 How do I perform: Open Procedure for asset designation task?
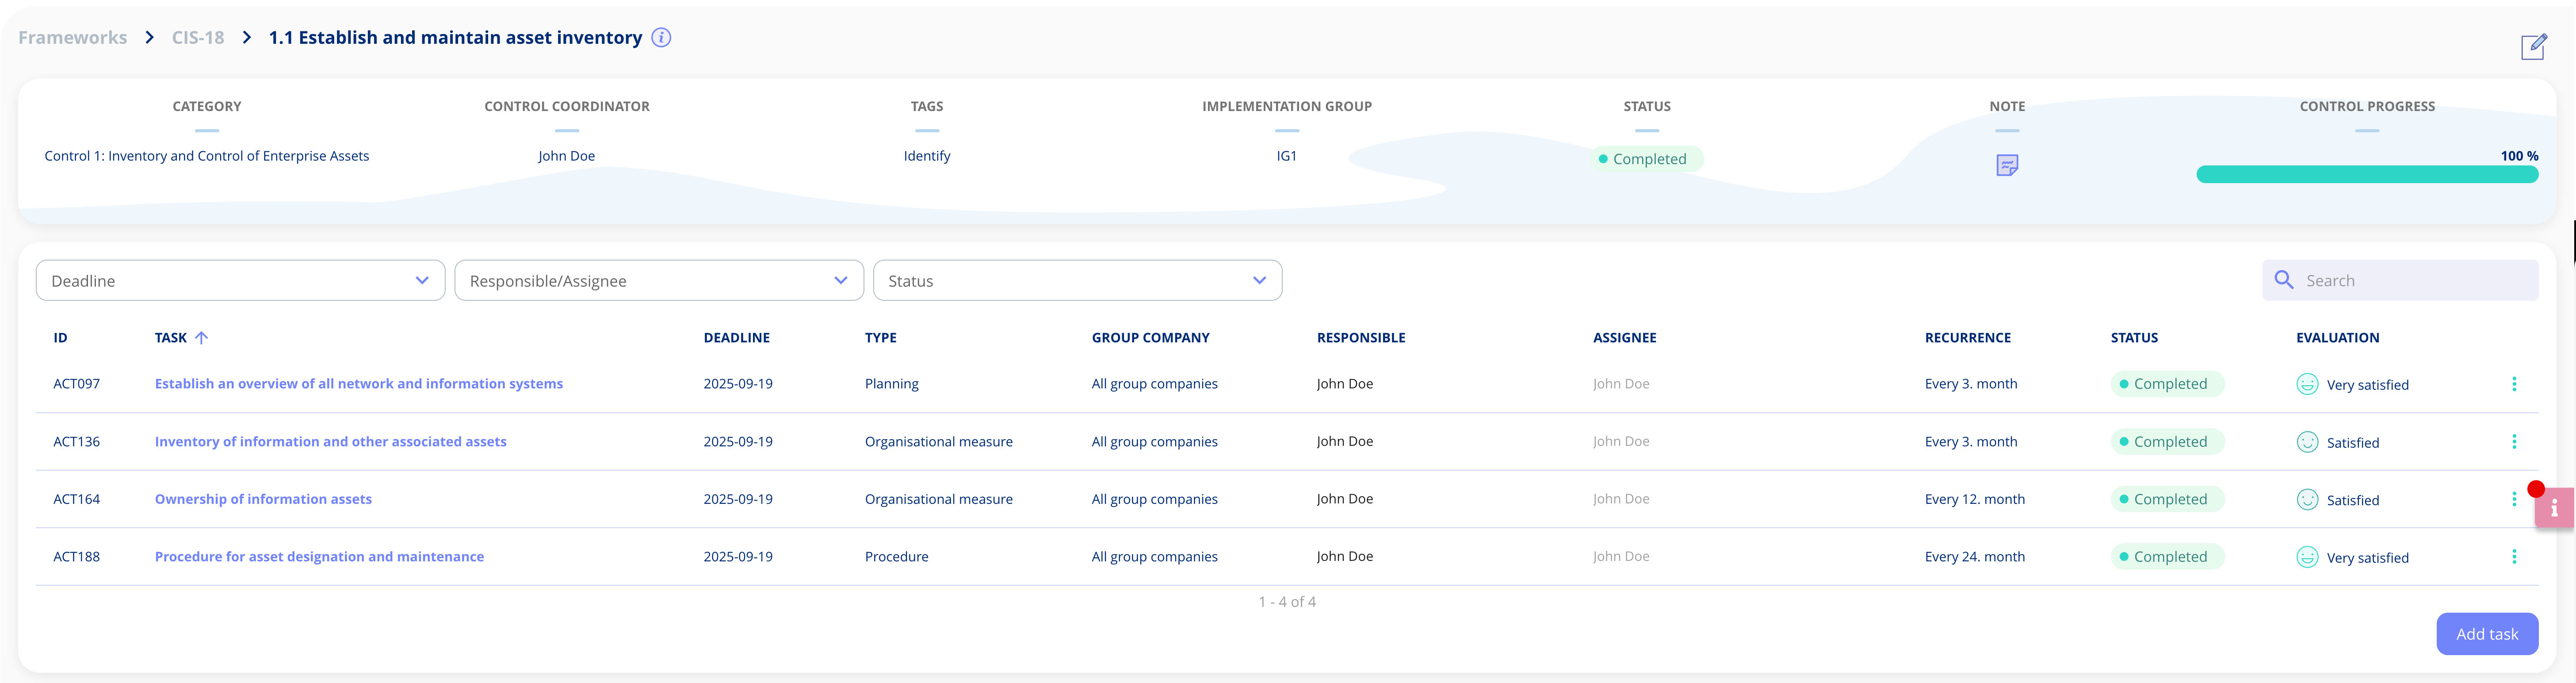[319, 557]
